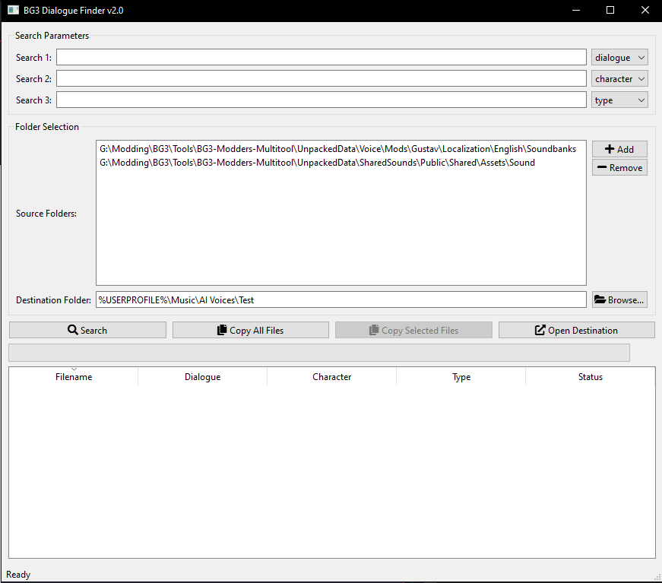This screenshot has height=583, width=662.
Task: Click the window resize grip in status bar
Action: (x=657, y=577)
